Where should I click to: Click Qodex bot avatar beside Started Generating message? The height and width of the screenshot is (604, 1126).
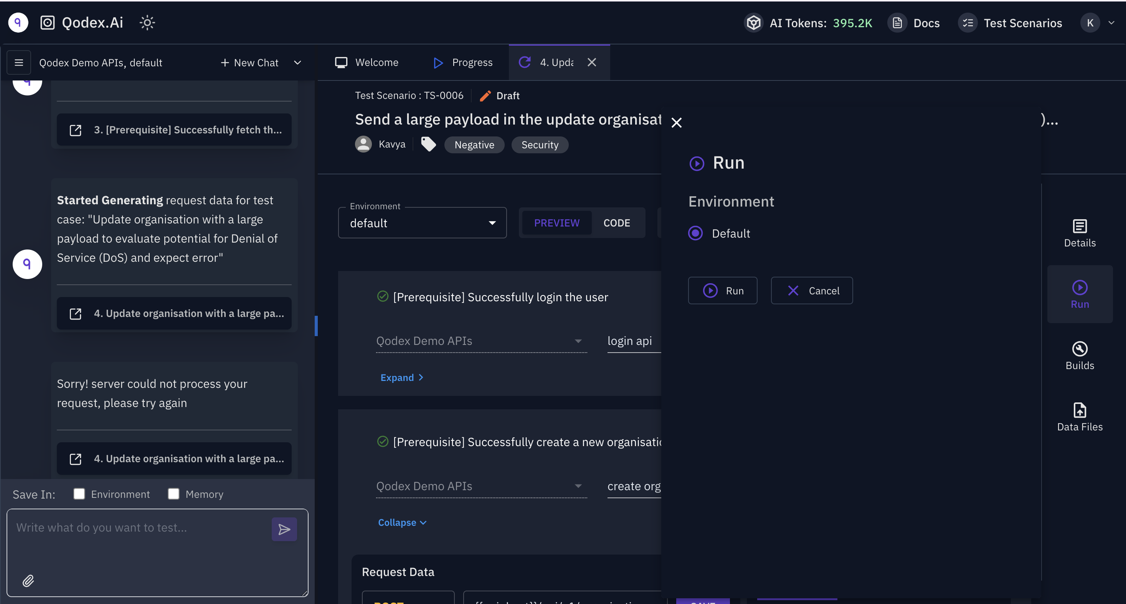coord(27,264)
